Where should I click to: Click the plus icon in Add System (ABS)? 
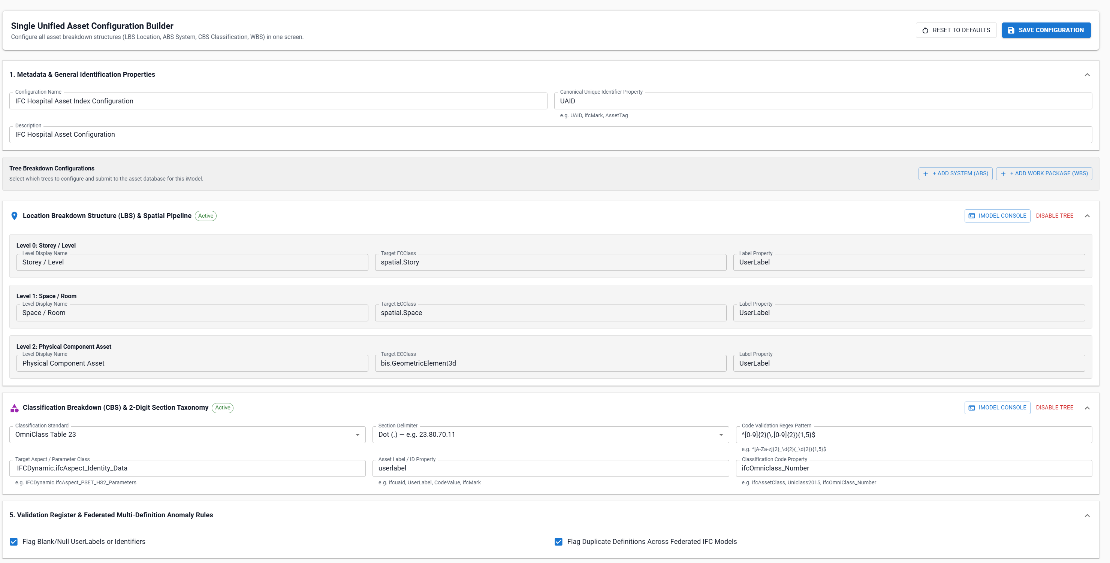926,173
